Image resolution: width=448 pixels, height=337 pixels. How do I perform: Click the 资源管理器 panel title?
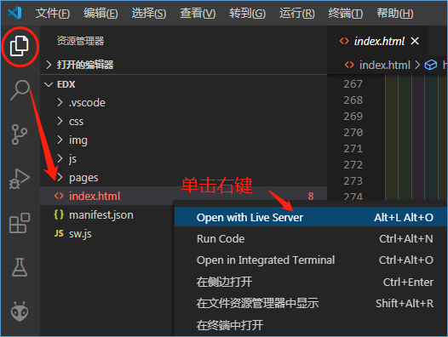pyautogui.click(x=80, y=41)
